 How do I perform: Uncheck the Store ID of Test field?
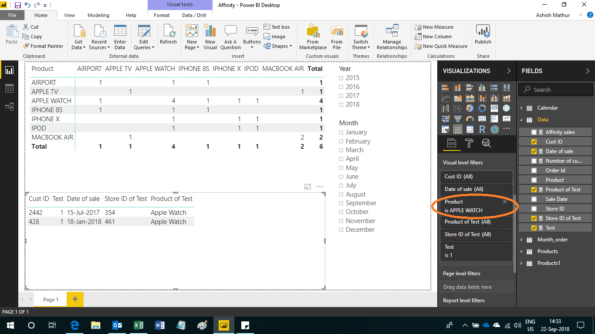[534, 218]
